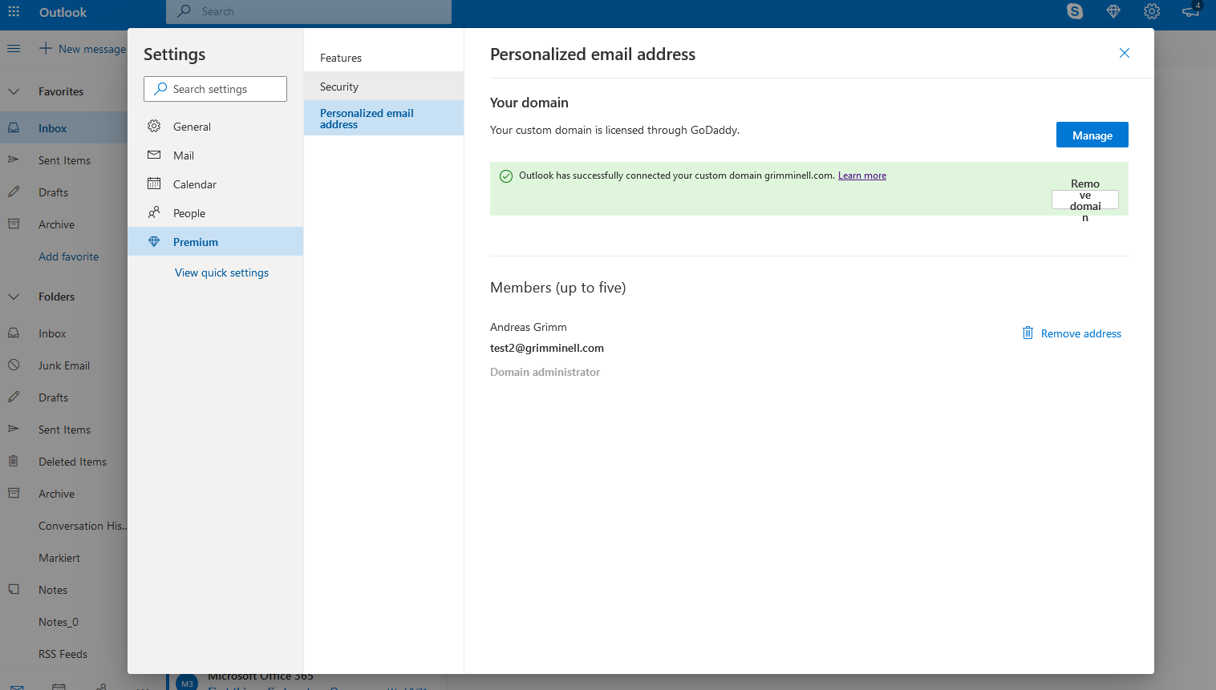Click the Archive box icon under Favorites
This screenshot has width=1216, height=690.
click(14, 224)
